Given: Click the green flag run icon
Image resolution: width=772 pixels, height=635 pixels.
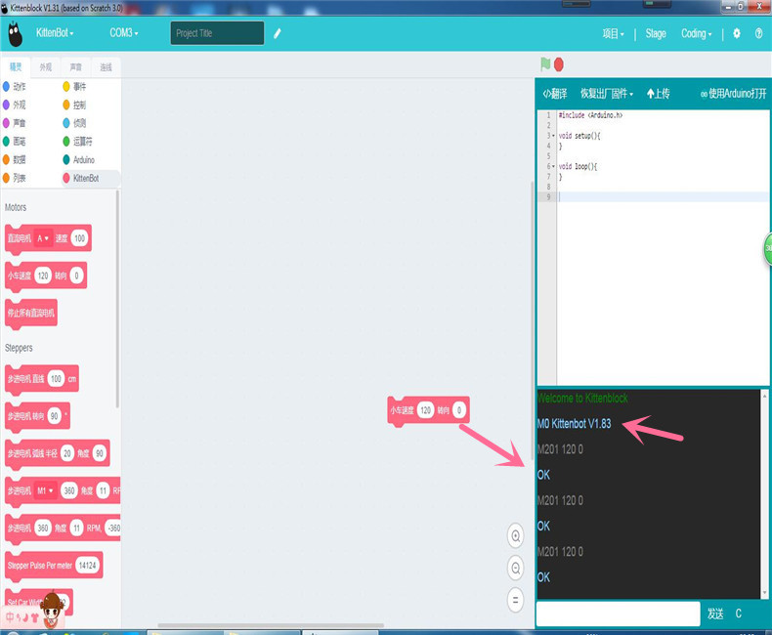Looking at the screenshot, I should coord(545,64).
